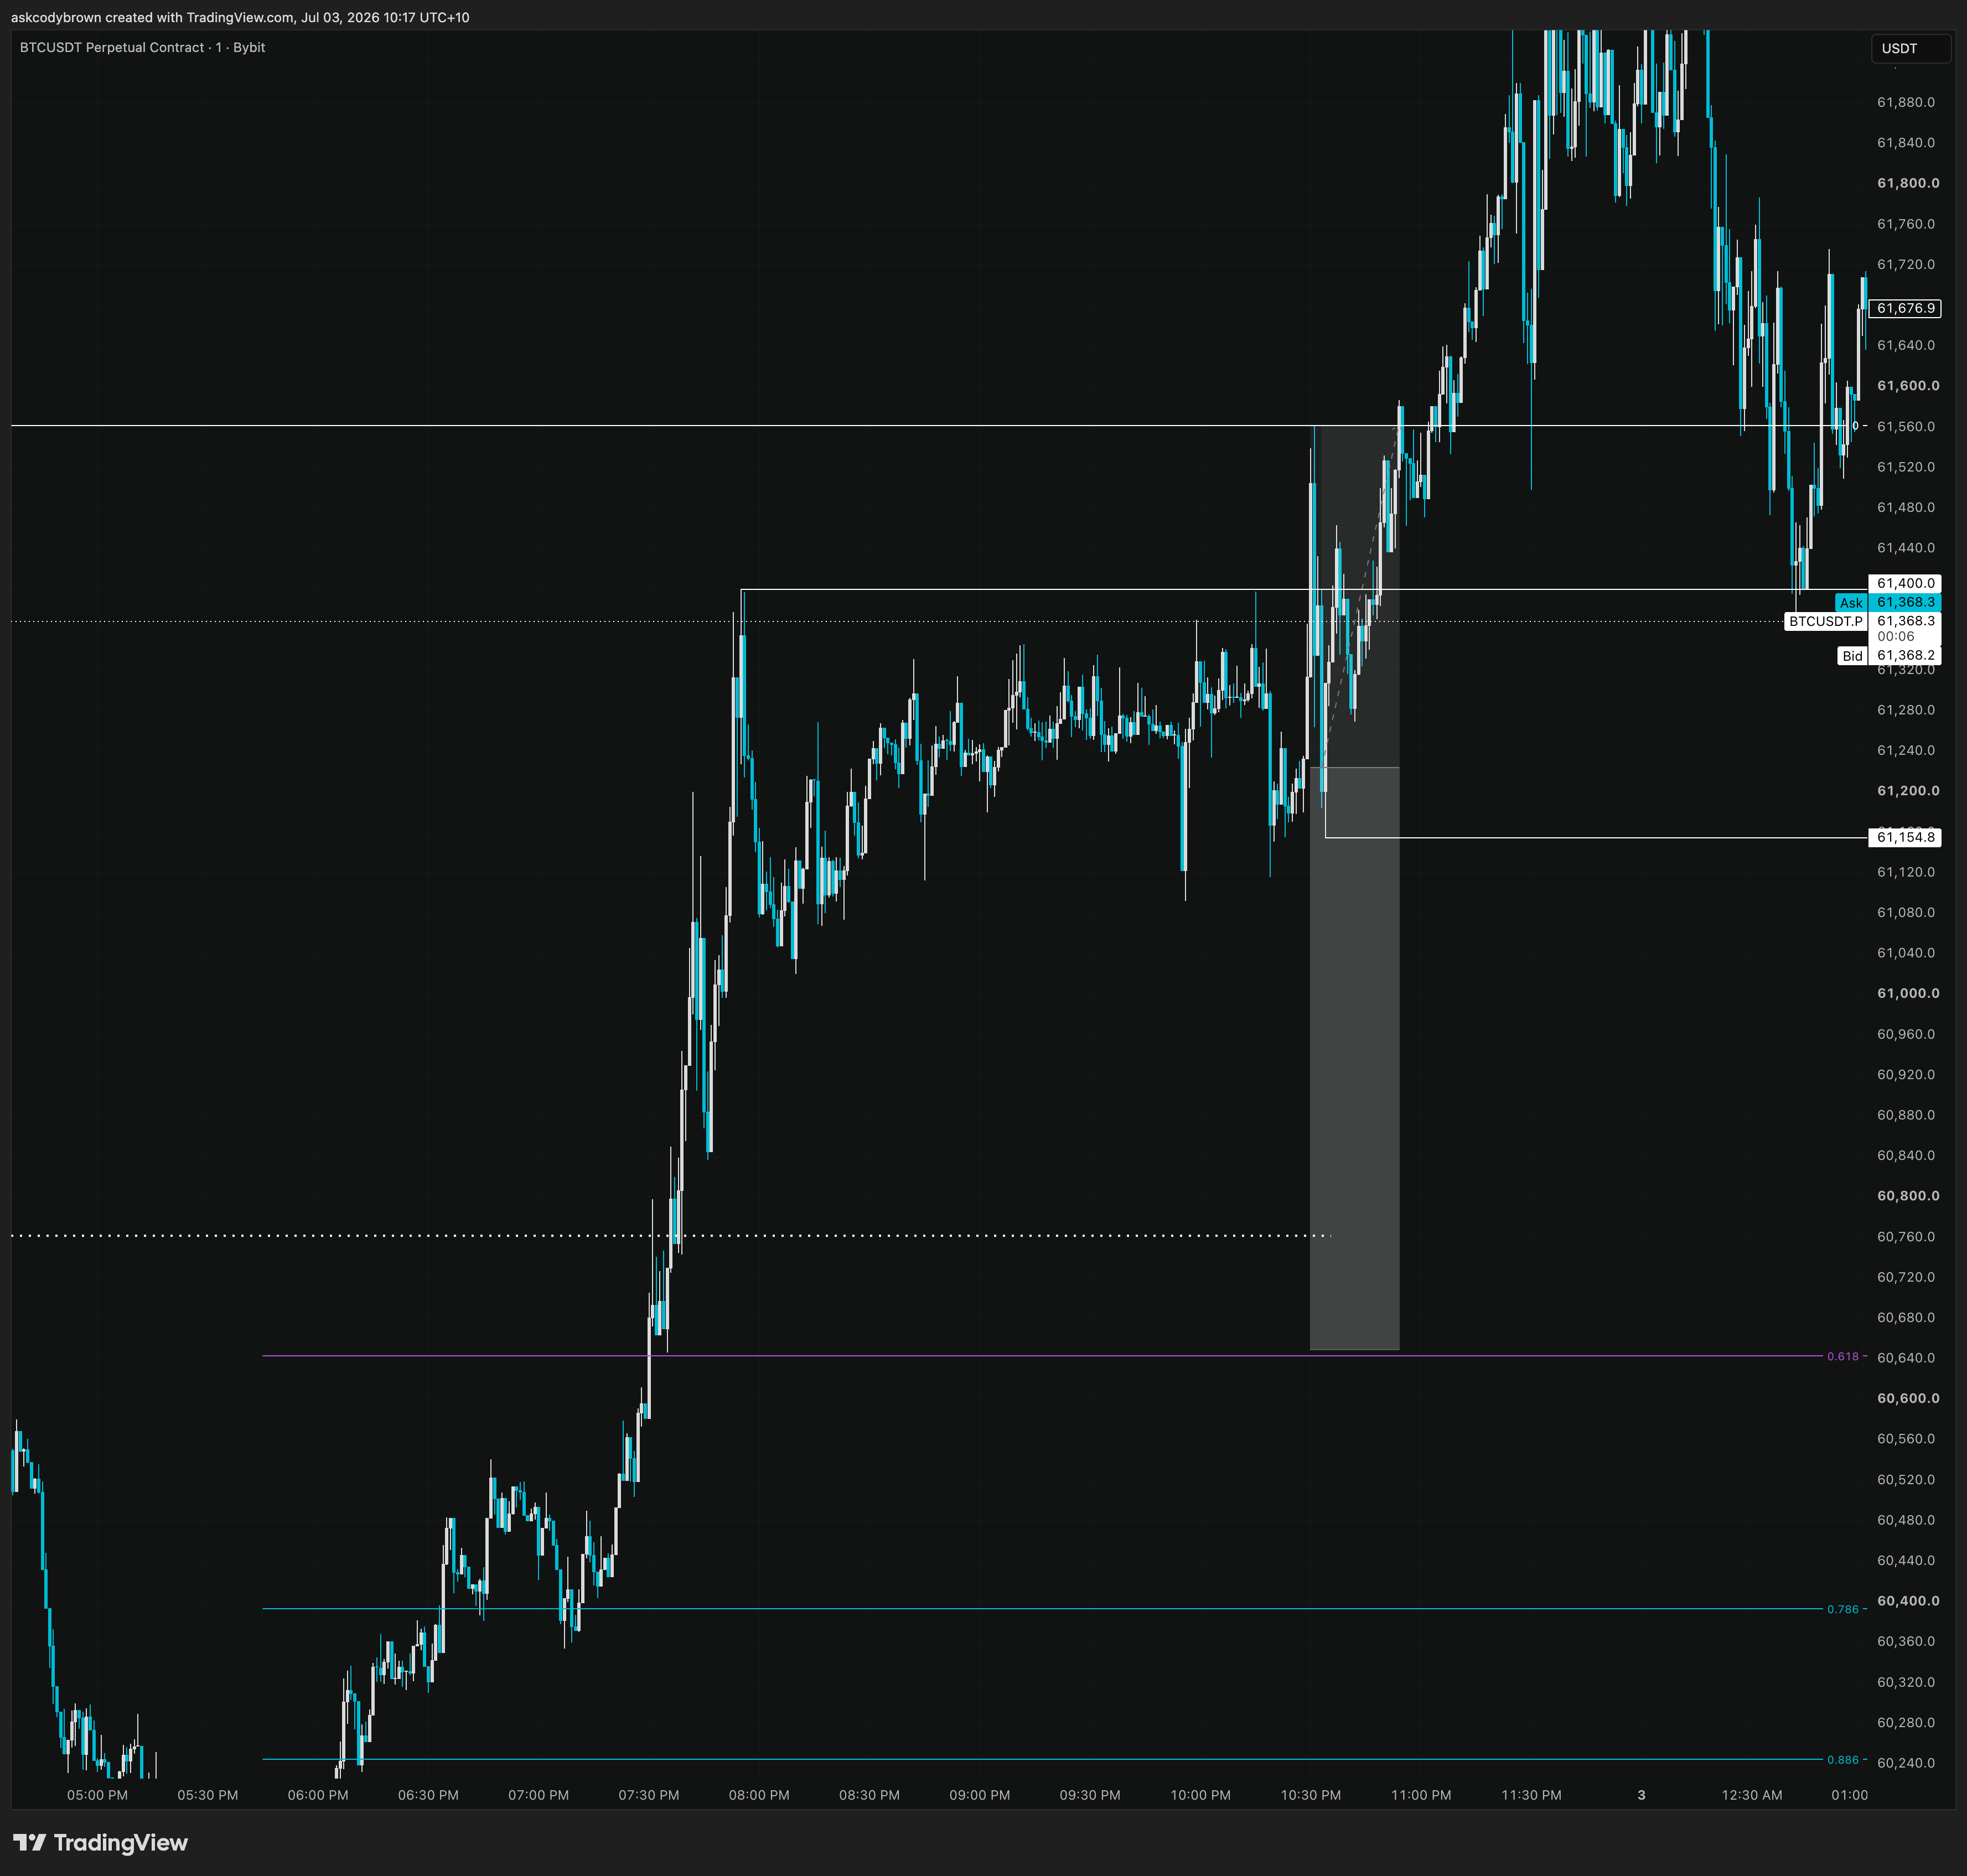Click the 10:30 PM time axis label
The image size is (1967, 1876).
tap(1310, 1795)
